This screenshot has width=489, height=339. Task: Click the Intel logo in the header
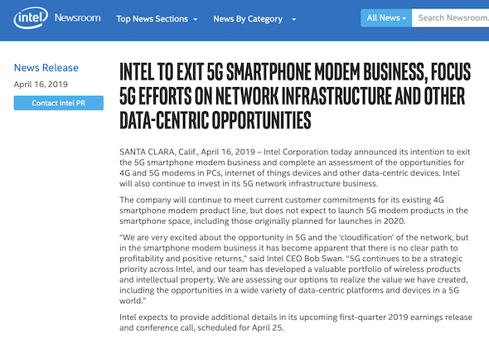click(31, 17)
